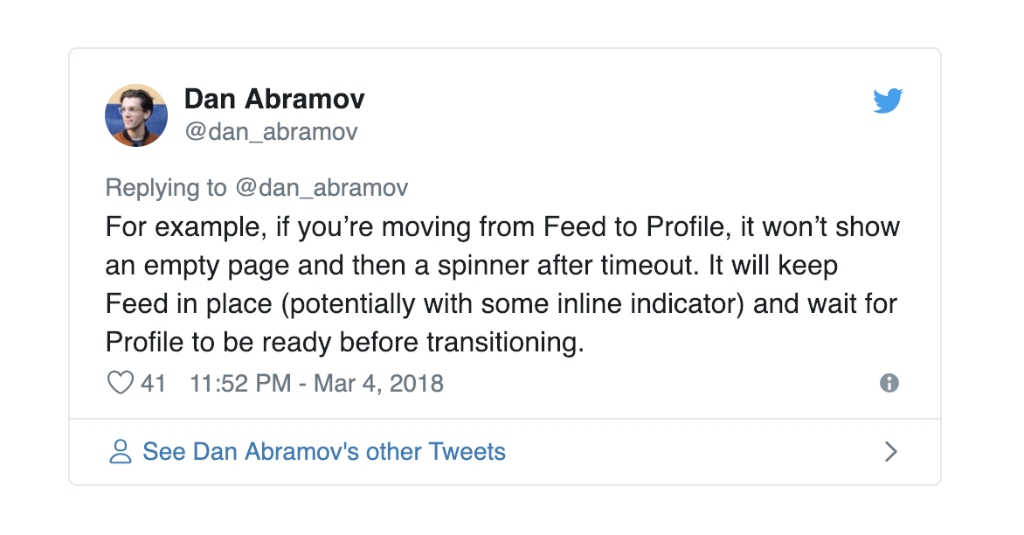Screen dimensions: 1024x535
Task: Click the Mar 4, 2018 date
Action: pos(378,384)
